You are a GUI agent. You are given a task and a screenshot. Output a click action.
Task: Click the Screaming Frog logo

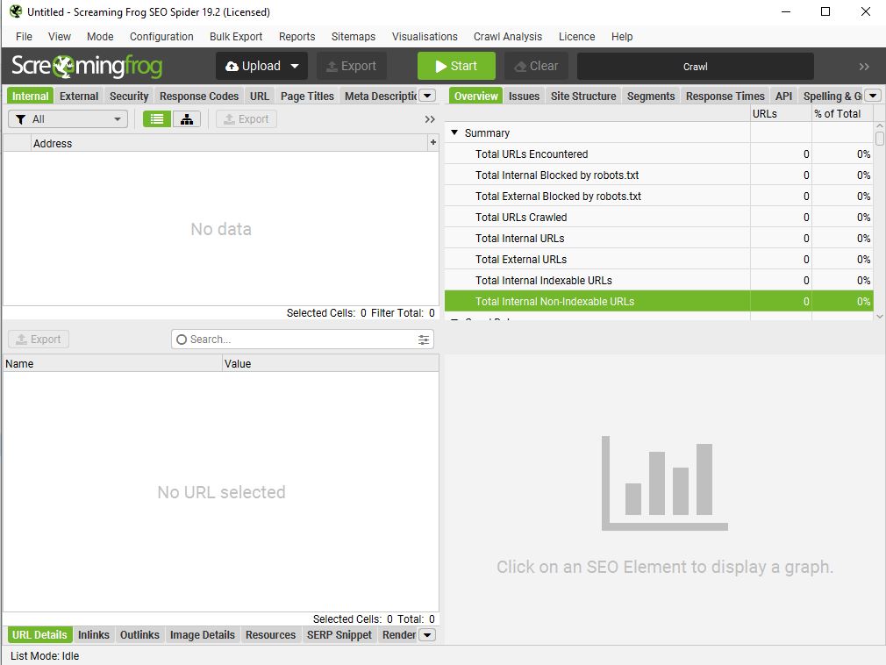tap(87, 66)
